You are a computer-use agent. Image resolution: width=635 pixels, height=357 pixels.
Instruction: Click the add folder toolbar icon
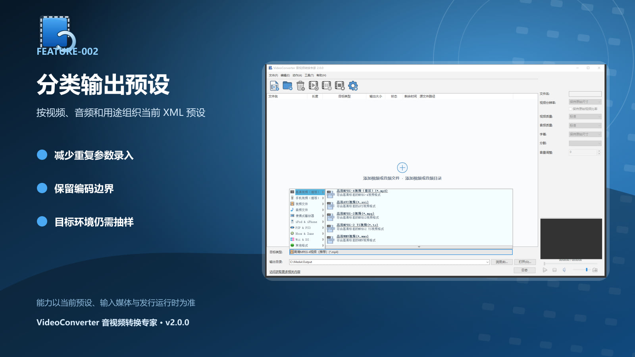pyautogui.click(x=287, y=86)
